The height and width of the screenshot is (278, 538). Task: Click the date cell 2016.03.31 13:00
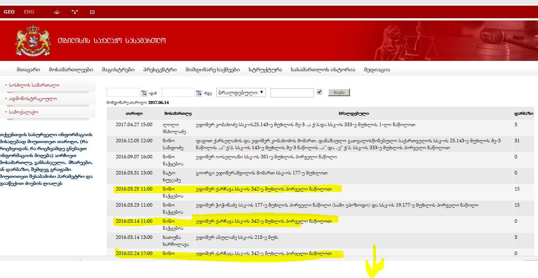click(x=134, y=173)
